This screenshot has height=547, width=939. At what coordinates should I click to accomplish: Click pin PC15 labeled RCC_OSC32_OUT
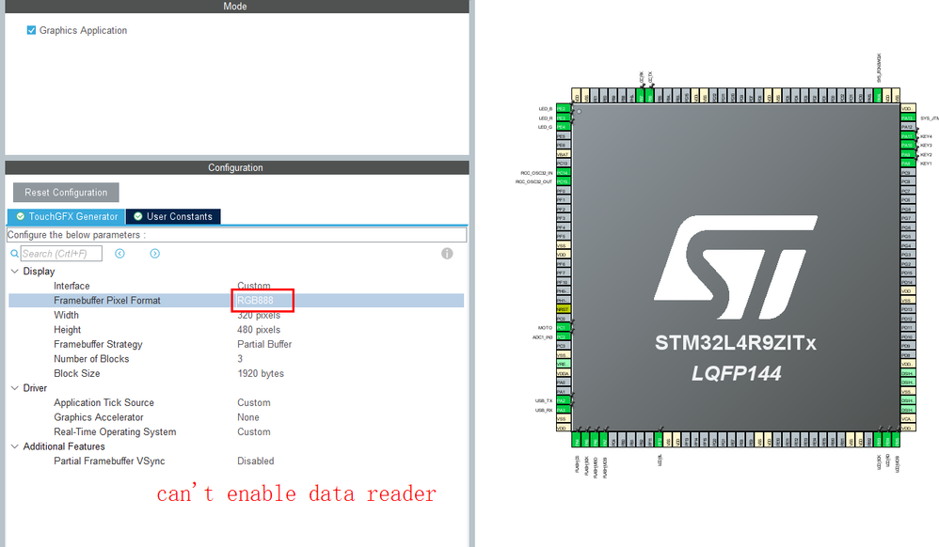[563, 181]
